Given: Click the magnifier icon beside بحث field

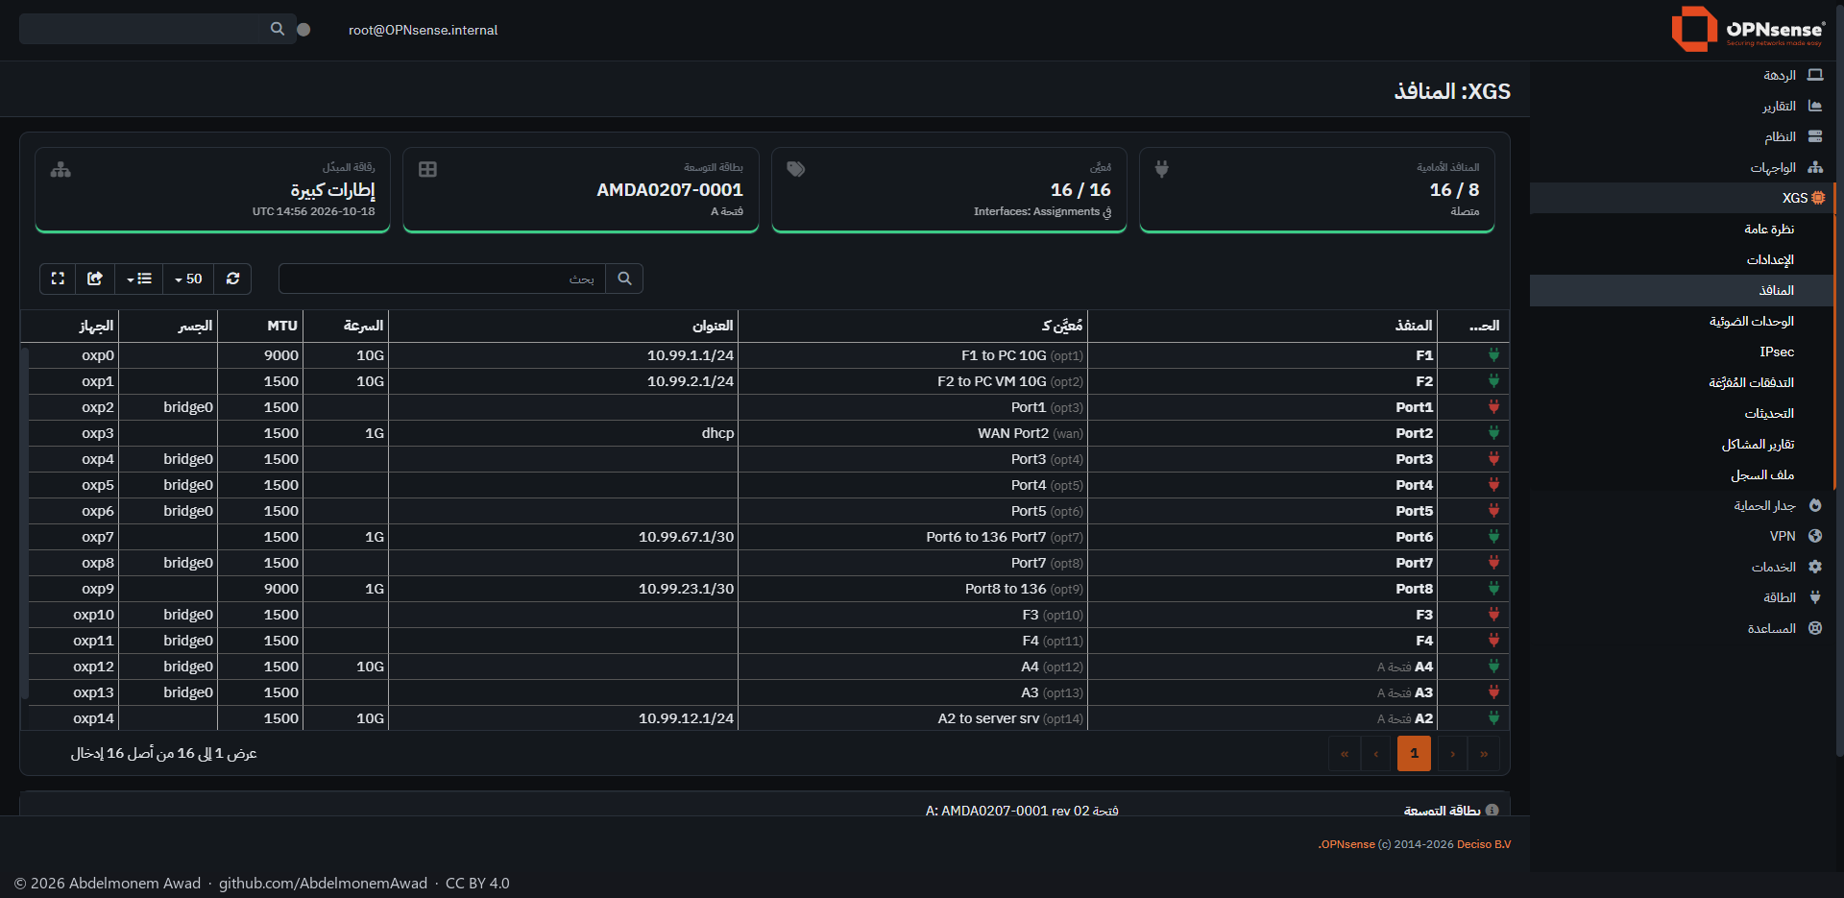Looking at the screenshot, I should pos(624,279).
